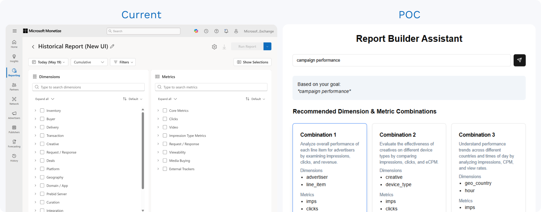This screenshot has width=541, height=212.
Task: Enable the Geography dimension checkbox
Action: (42, 177)
